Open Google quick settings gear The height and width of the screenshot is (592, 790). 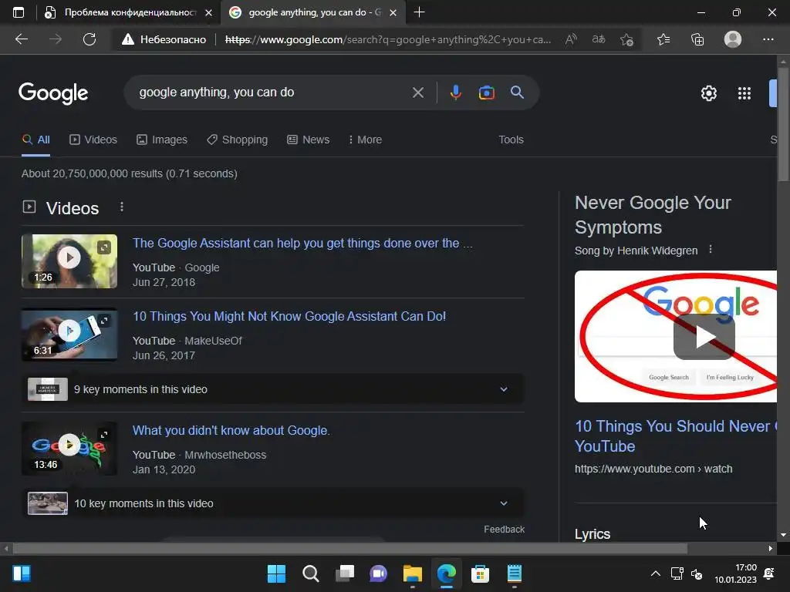[x=708, y=93]
